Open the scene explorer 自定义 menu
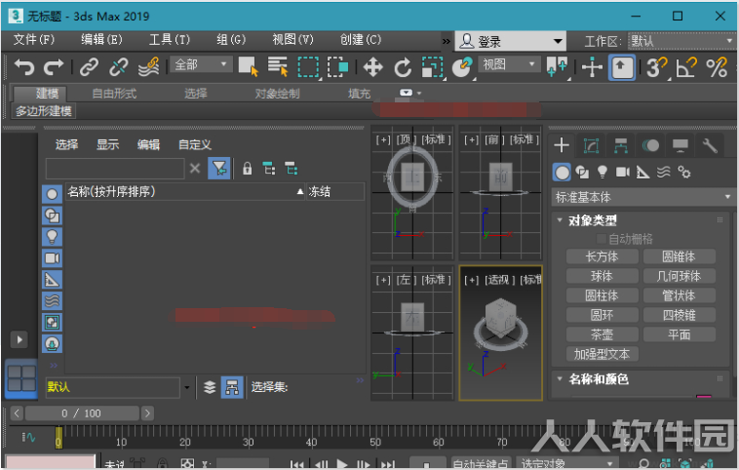739x470 pixels. tap(195, 144)
